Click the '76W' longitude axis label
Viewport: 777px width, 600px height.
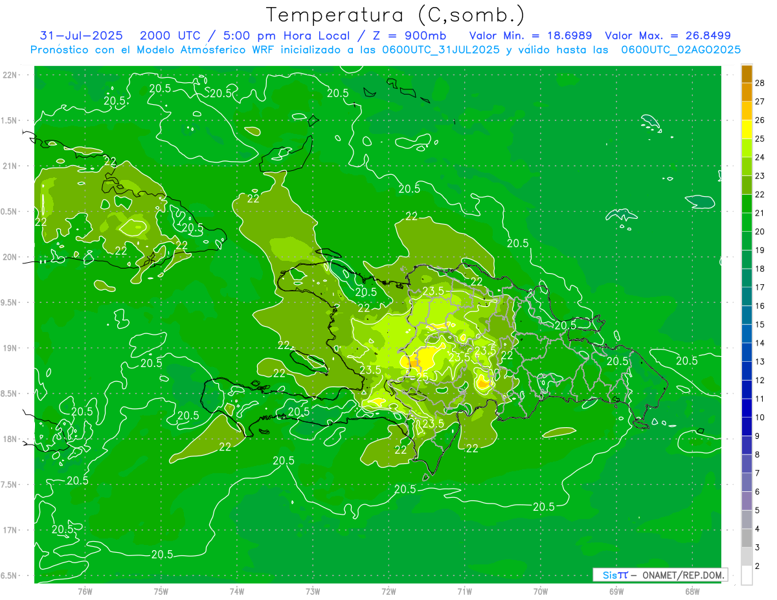(85, 591)
